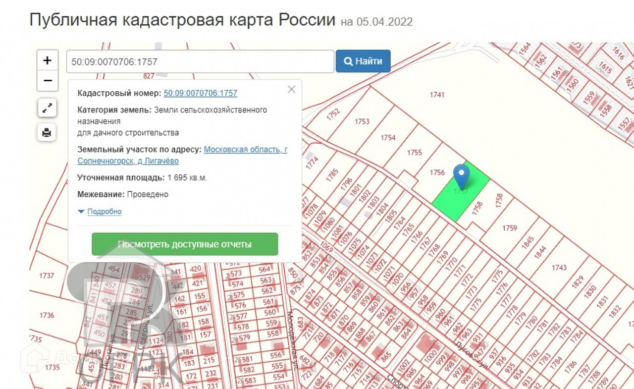
Task: Open cadastral number 50:09:0070706:1757 link
Action: 200,93
